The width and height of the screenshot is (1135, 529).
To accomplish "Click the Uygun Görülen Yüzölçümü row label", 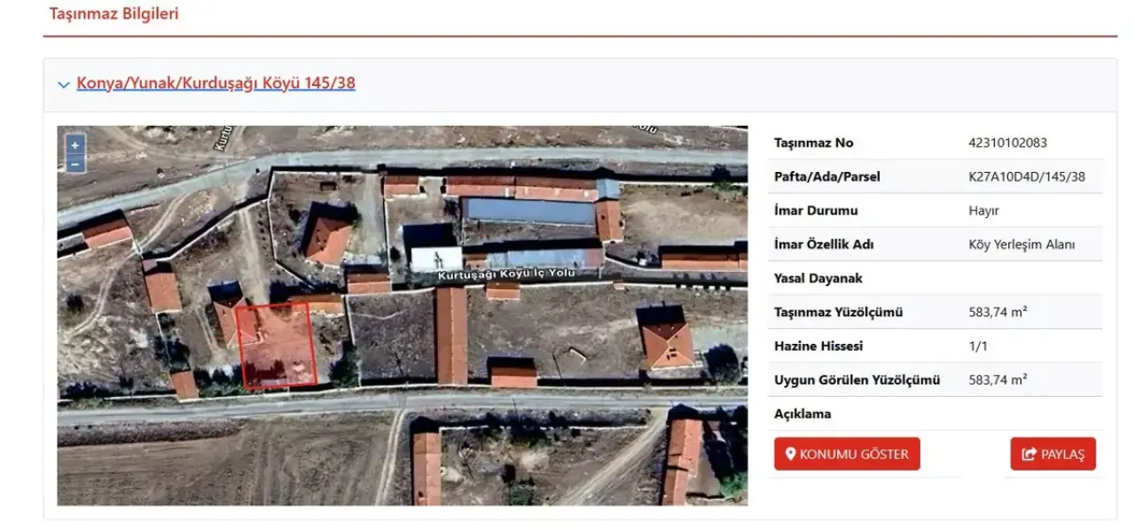I will pyautogui.click(x=857, y=380).
